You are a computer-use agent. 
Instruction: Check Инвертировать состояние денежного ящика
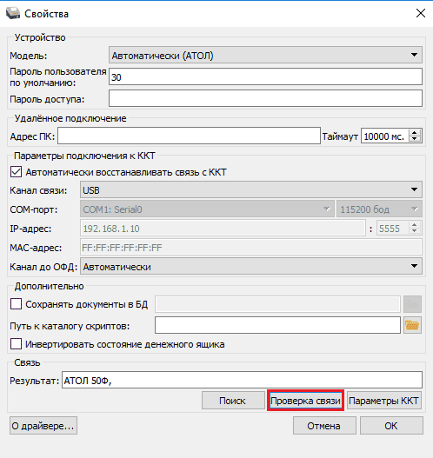[16, 344]
